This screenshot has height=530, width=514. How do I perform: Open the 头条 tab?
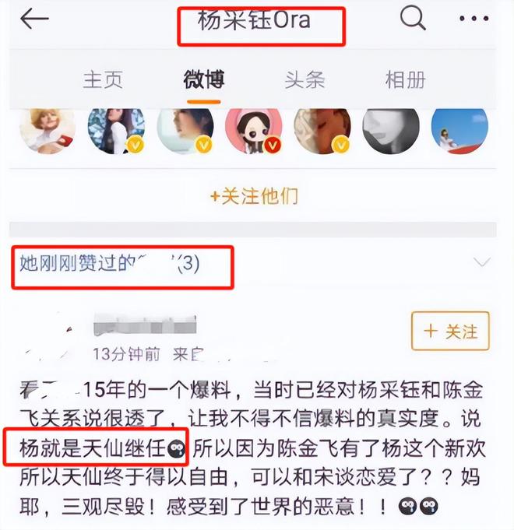point(305,80)
